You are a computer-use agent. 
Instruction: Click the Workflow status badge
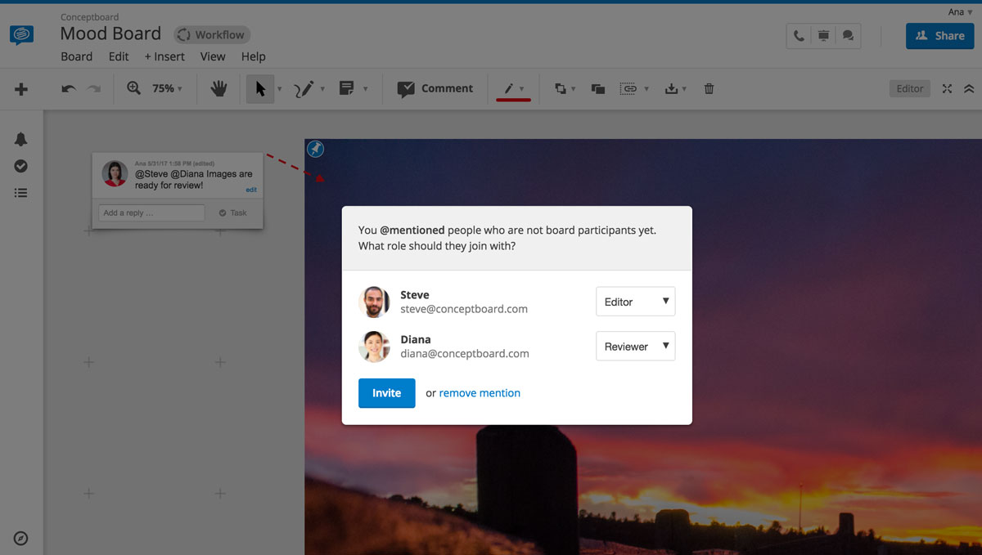click(212, 35)
